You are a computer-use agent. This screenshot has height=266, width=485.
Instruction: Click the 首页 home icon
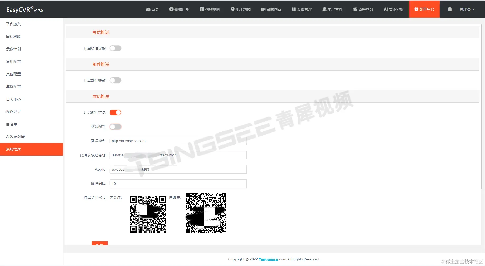(148, 9)
